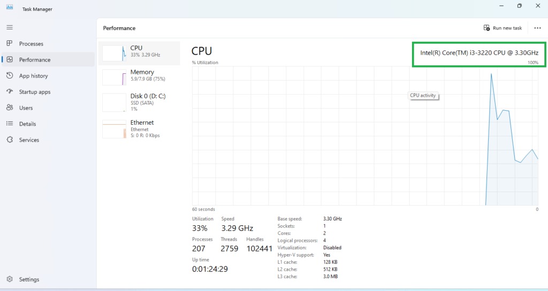
Task: Click the Performance page heading
Action: tap(119, 28)
